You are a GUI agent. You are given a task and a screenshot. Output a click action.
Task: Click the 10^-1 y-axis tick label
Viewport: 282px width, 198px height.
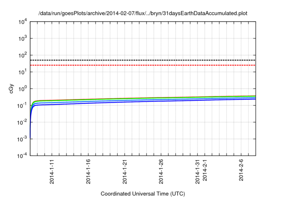[x=22, y=106]
